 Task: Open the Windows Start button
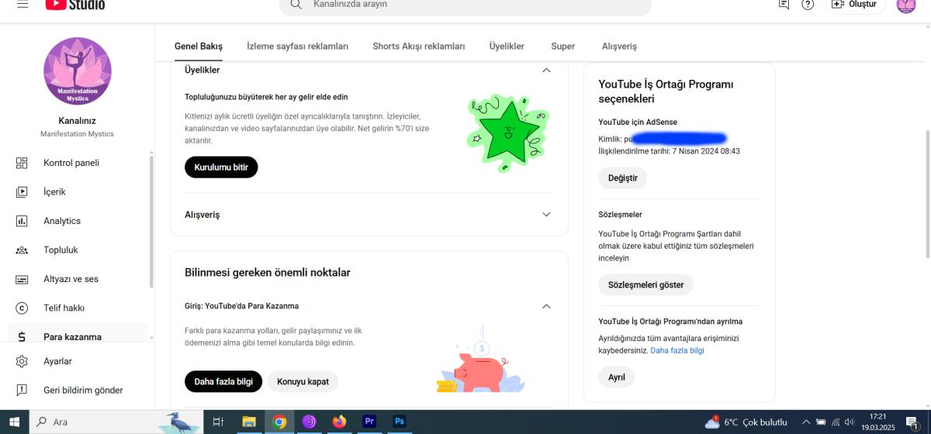pyautogui.click(x=13, y=422)
